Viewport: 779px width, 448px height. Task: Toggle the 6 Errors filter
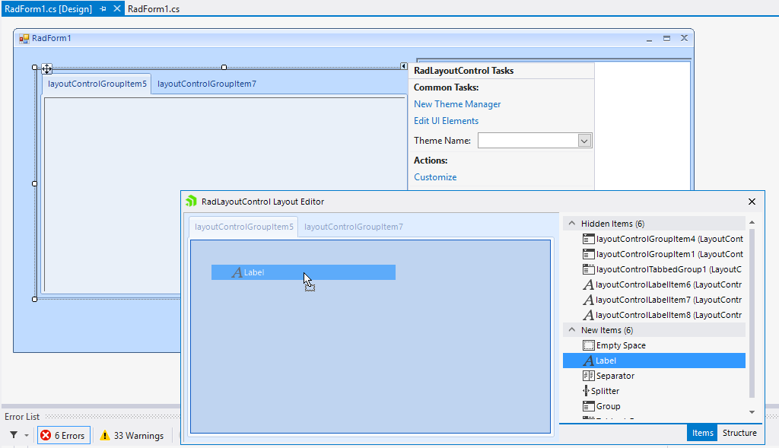click(x=64, y=436)
